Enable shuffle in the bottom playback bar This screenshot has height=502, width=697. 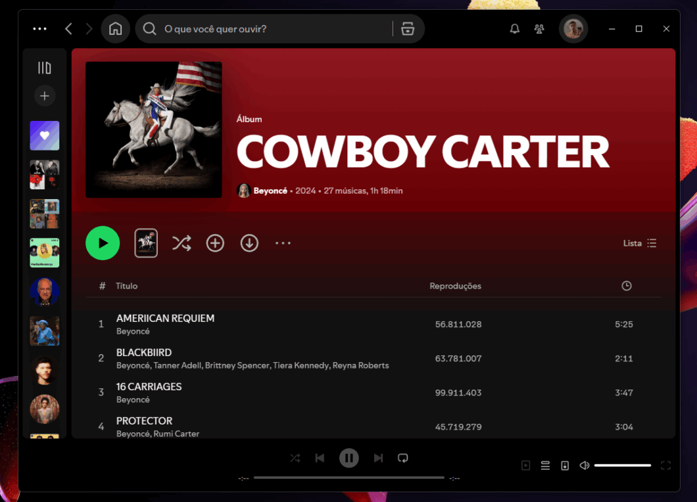[295, 458]
